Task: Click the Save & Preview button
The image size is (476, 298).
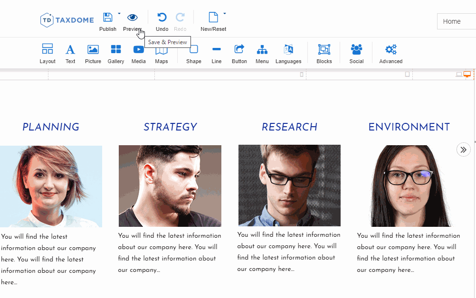Action: point(132,21)
